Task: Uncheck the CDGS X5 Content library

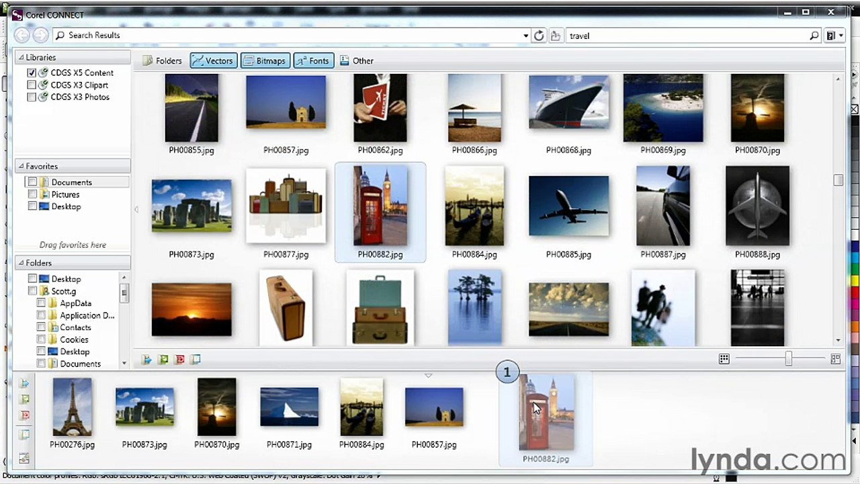Action: [x=32, y=73]
